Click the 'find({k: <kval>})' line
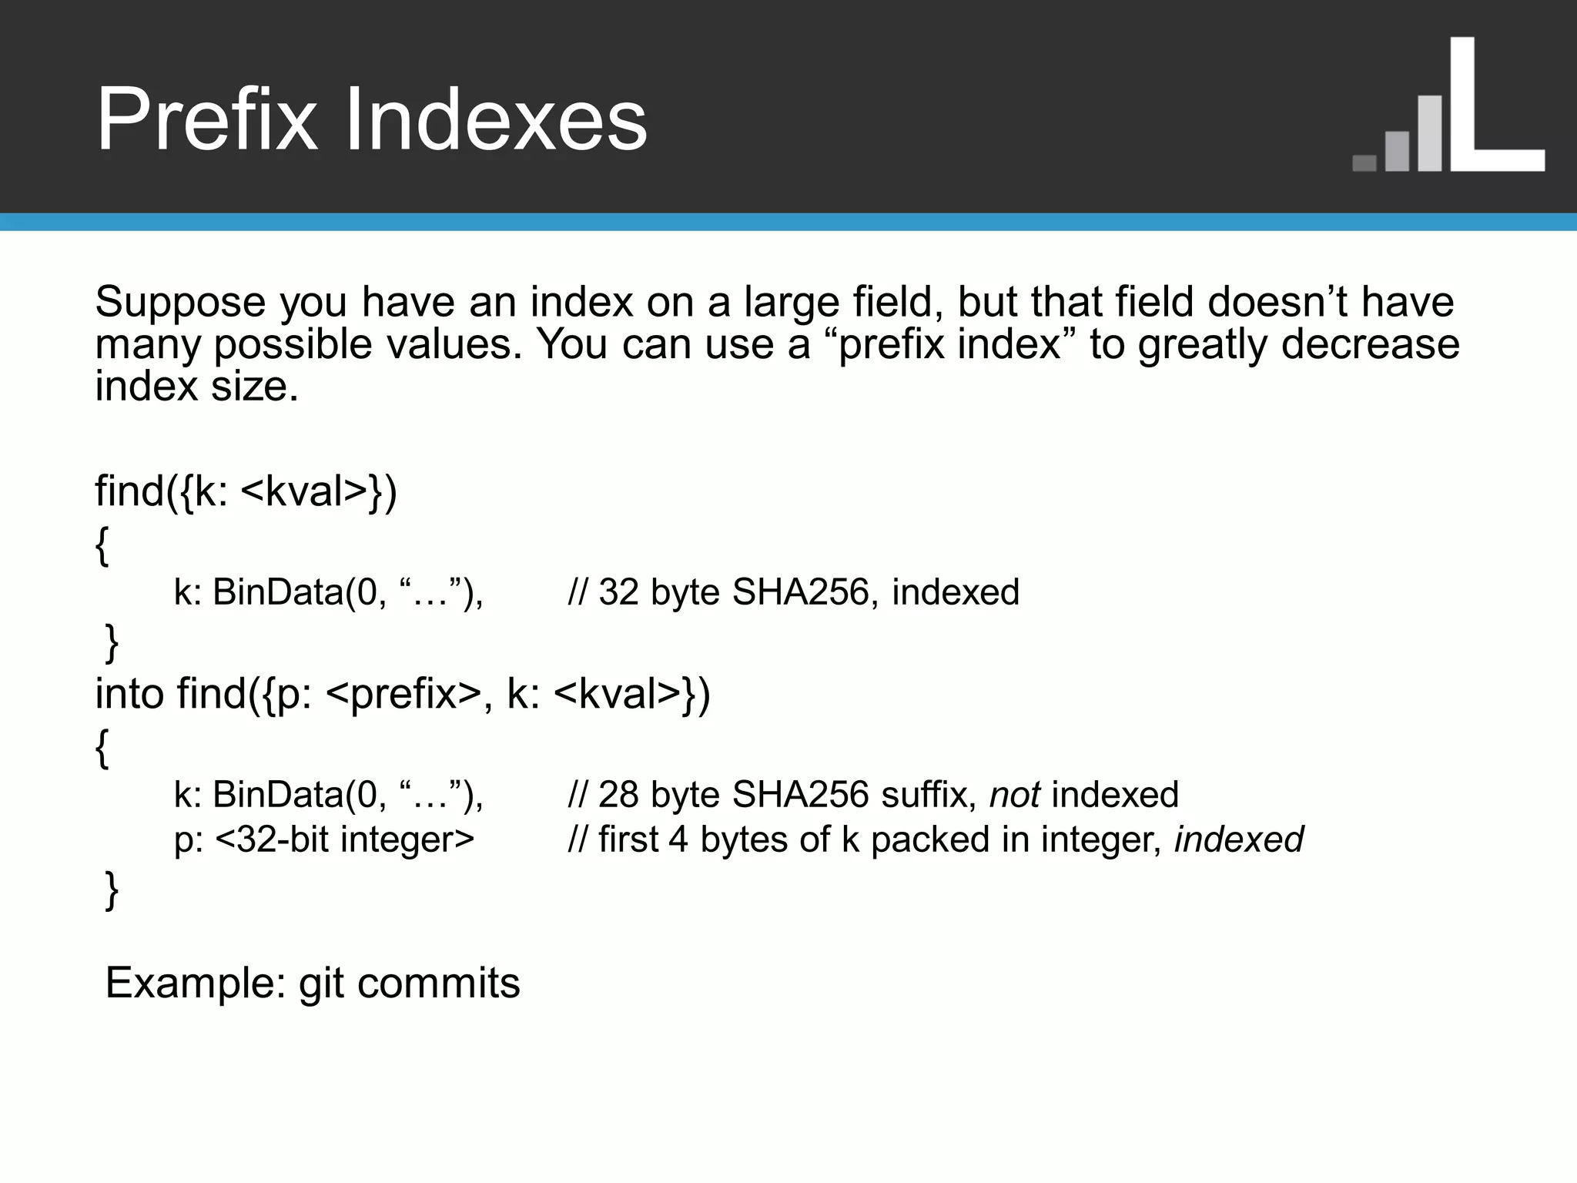 pos(246,491)
